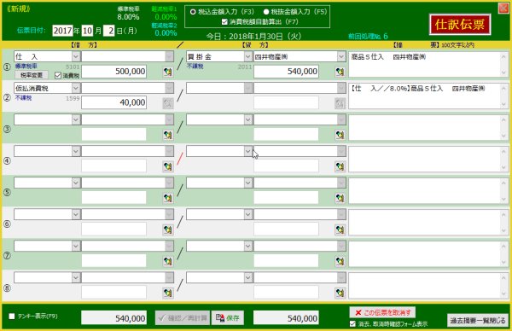Click calculator icon in row 5 credit side
The width and height of the screenshot is (512, 331).
[x=340, y=198]
